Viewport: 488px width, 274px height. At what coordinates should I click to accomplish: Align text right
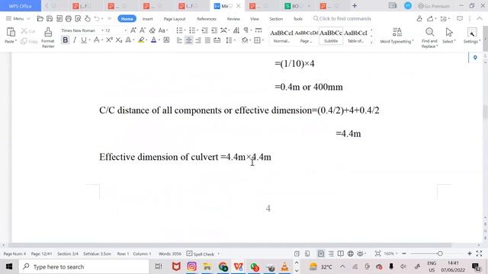(x=198, y=40)
